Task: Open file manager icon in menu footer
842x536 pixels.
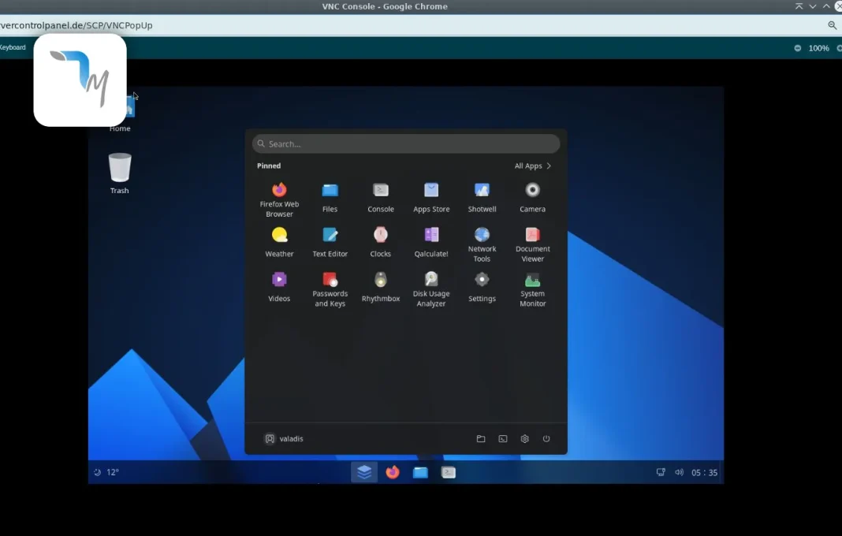Action: point(481,439)
